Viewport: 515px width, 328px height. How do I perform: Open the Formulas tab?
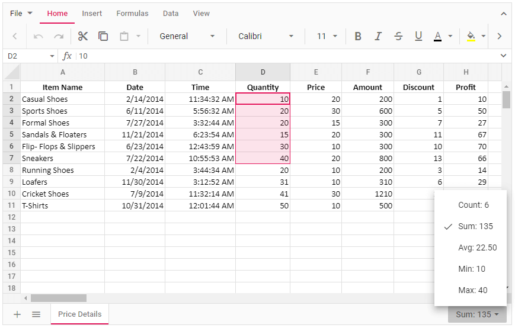click(132, 14)
